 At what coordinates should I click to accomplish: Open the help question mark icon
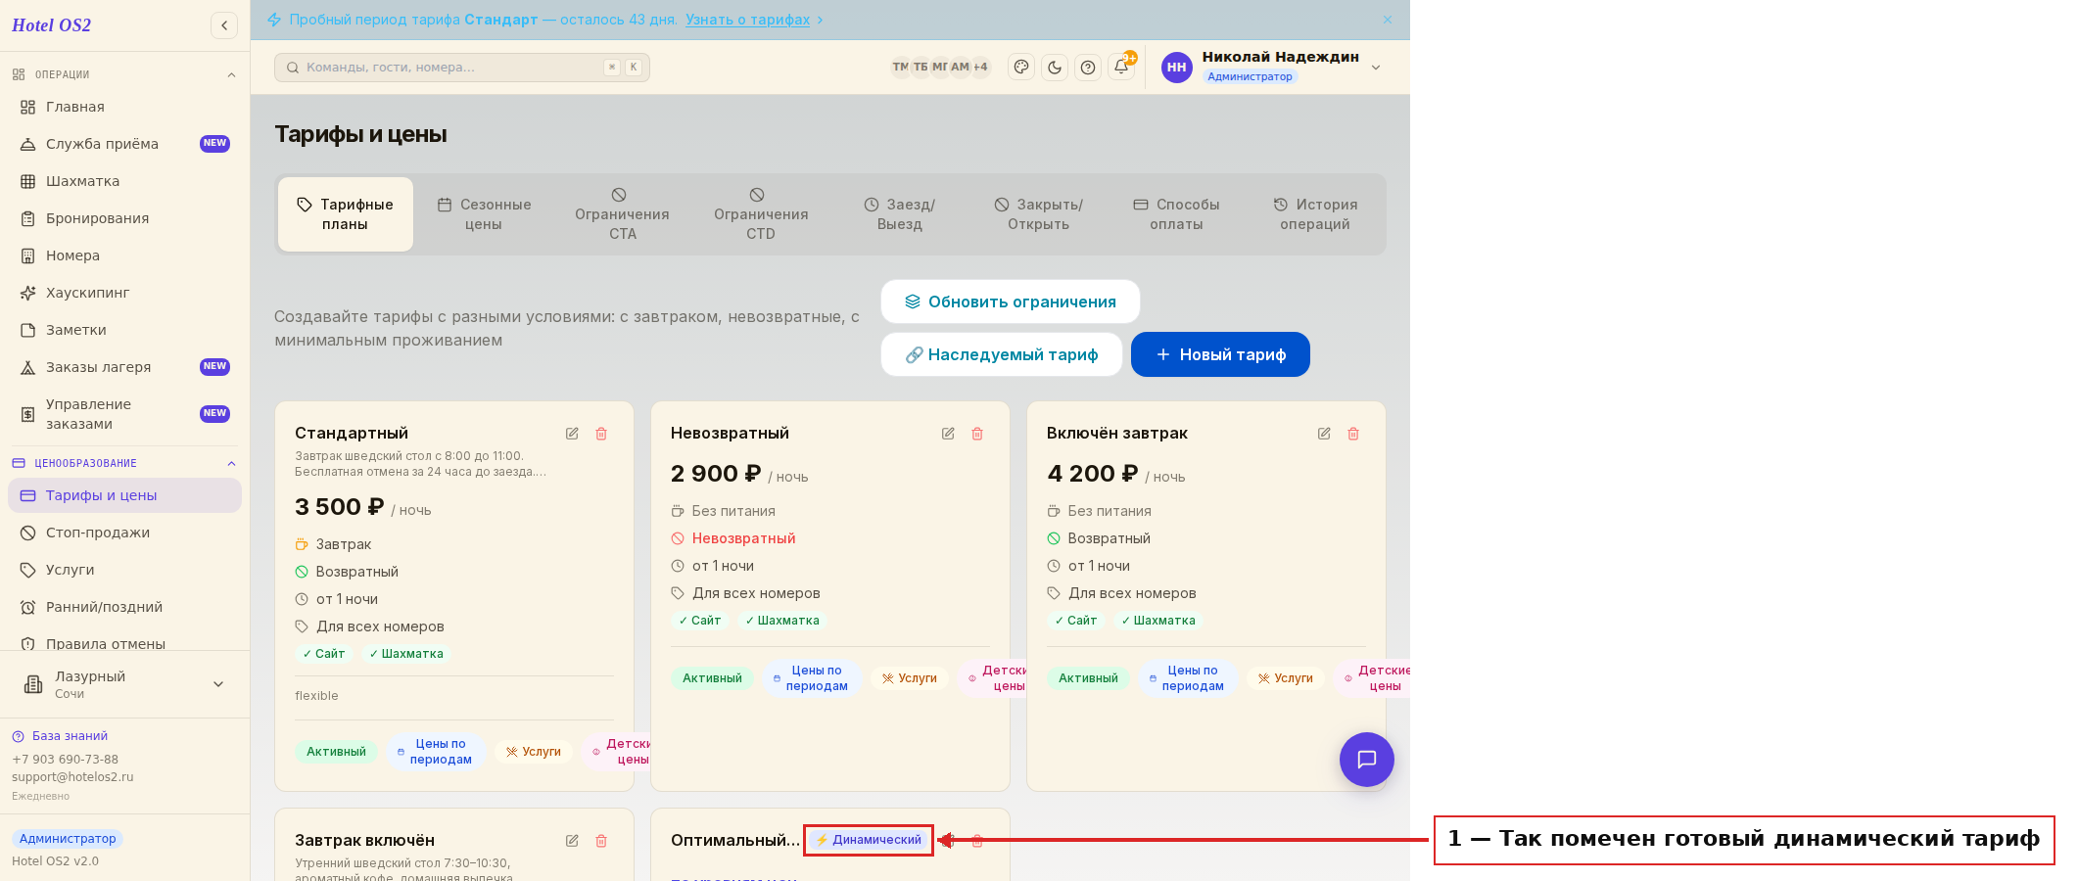coord(1088,67)
